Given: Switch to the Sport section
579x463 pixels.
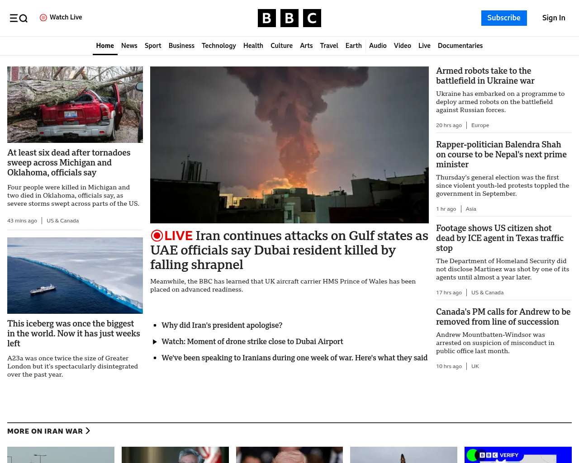Looking at the screenshot, I should coord(153,46).
